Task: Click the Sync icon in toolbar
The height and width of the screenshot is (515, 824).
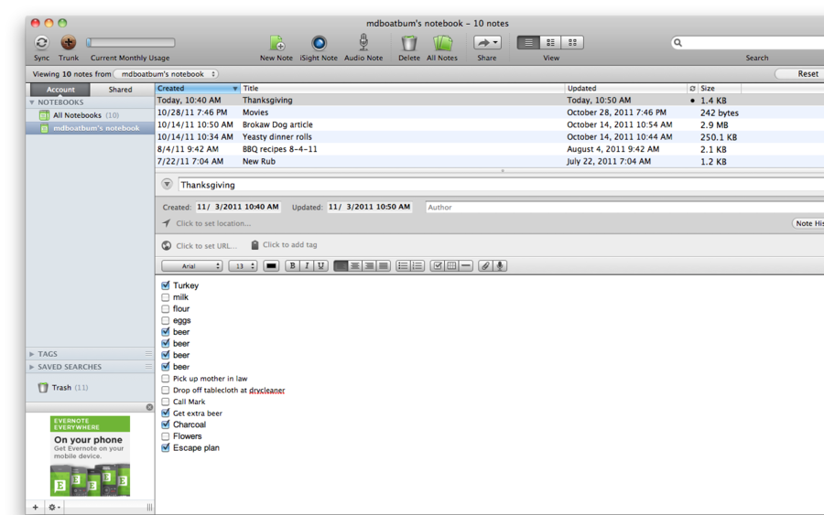Action: click(x=42, y=43)
